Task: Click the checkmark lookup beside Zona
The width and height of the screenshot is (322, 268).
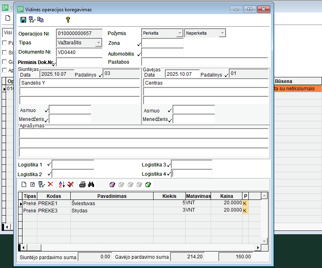Action: click(x=139, y=44)
